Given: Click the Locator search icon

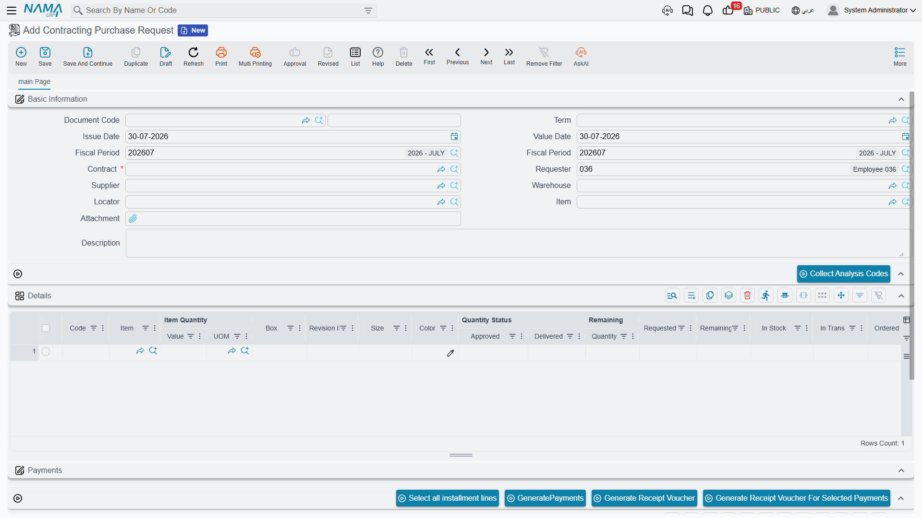Looking at the screenshot, I should pos(454,202).
